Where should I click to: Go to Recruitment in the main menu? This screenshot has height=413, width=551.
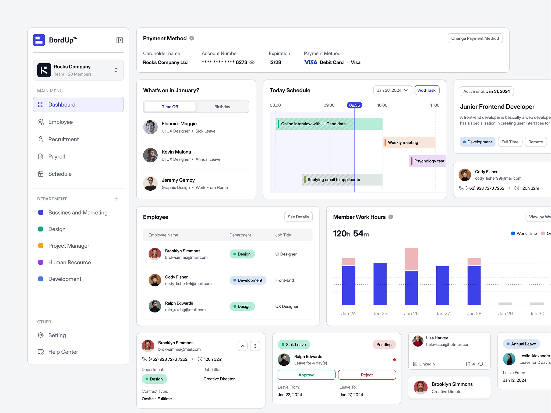click(63, 139)
